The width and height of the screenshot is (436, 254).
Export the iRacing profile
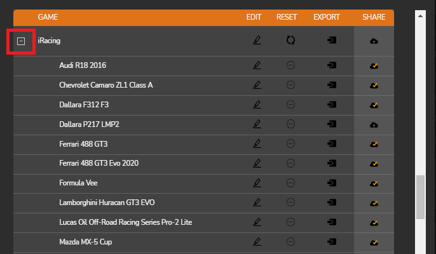pyautogui.click(x=332, y=40)
